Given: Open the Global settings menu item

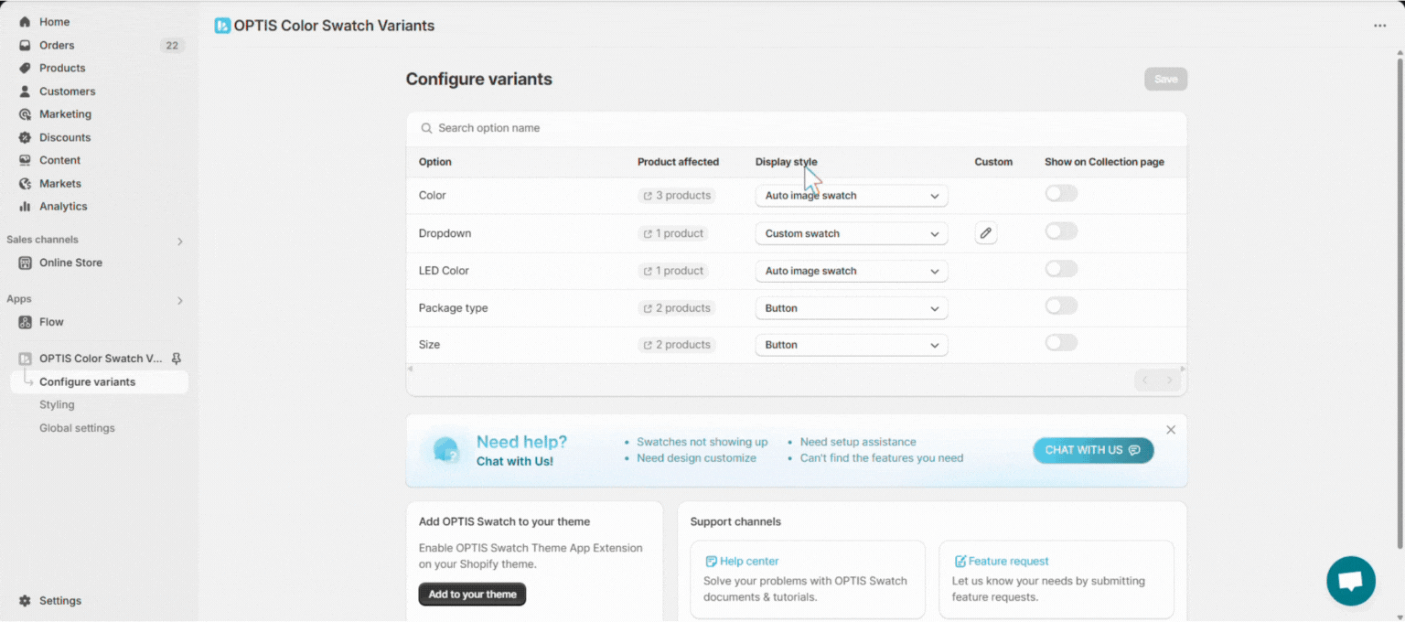Looking at the screenshot, I should pyautogui.click(x=77, y=428).
